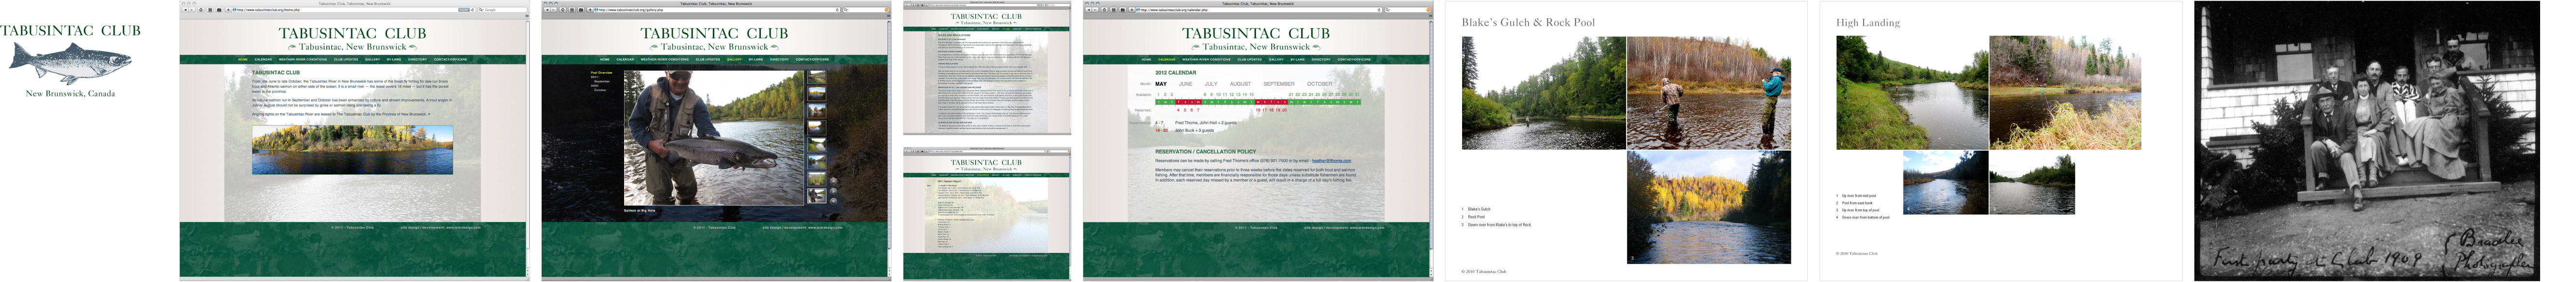Open DIRECTORY in the gallery window nav bar

pos(779,59)
